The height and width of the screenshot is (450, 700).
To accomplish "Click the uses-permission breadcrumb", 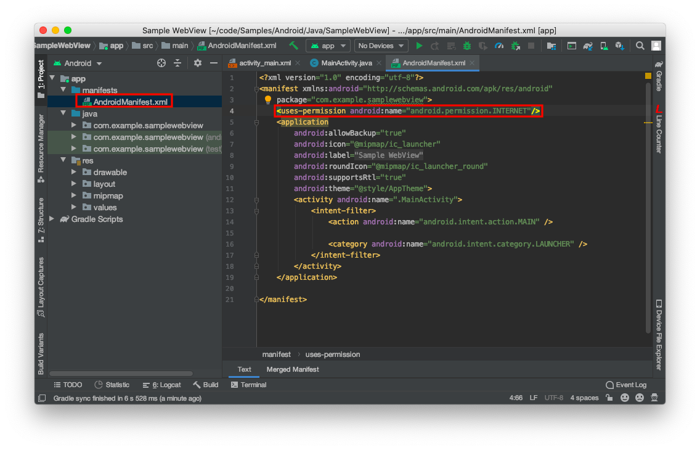I will pyautogui.click(x=333, y=354).
